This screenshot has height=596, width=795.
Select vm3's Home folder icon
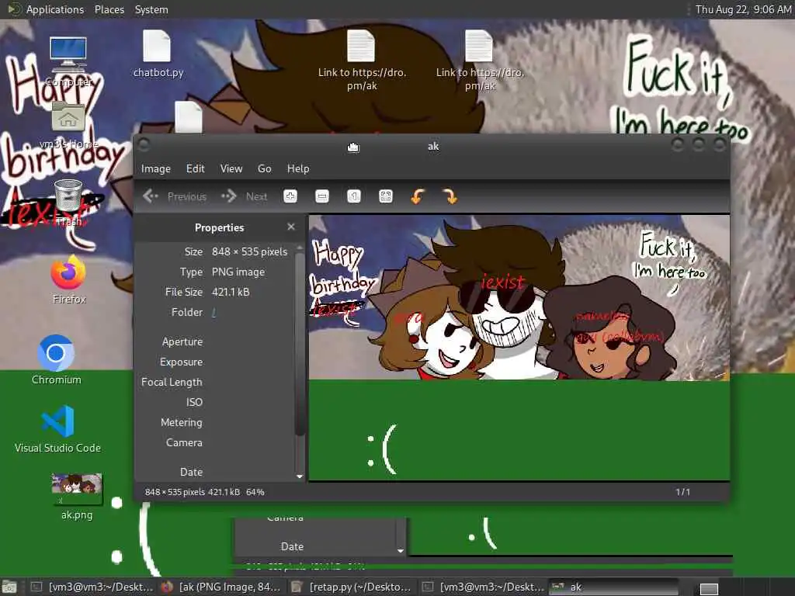[68, 126]
